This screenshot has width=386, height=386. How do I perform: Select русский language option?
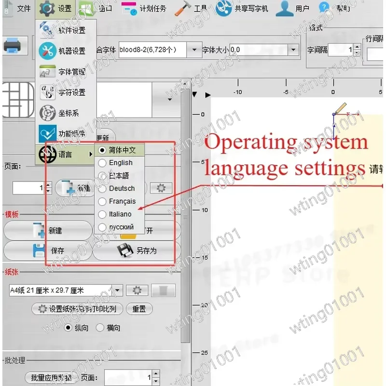coord(120,227)
